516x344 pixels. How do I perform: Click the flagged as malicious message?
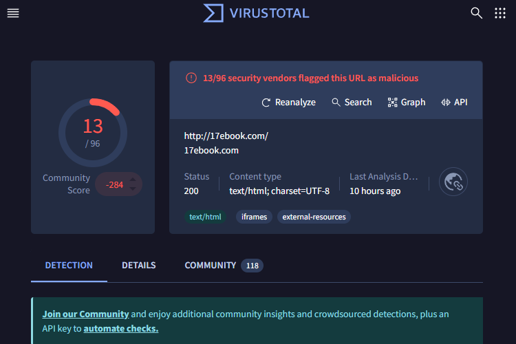(311, 78)
